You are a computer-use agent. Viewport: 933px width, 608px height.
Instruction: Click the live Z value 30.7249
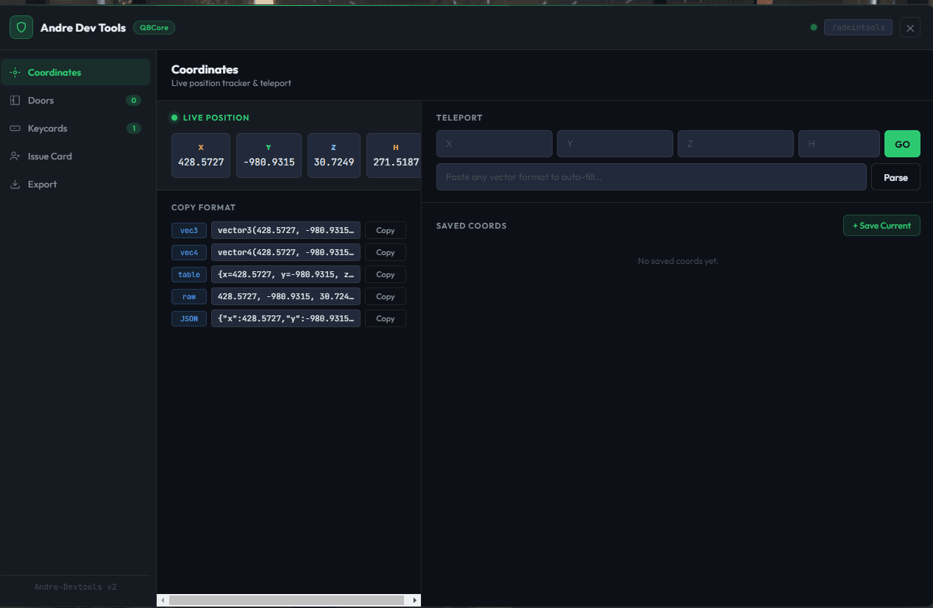(334, 162)
